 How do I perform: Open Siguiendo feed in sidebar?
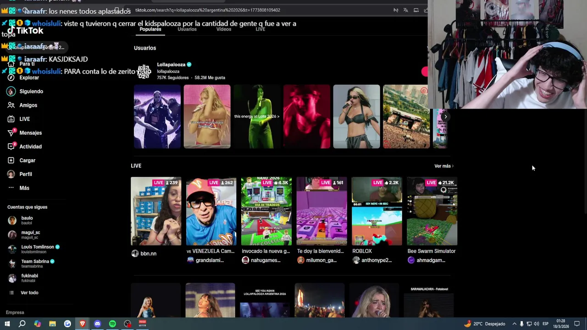(x=25, y=91)
